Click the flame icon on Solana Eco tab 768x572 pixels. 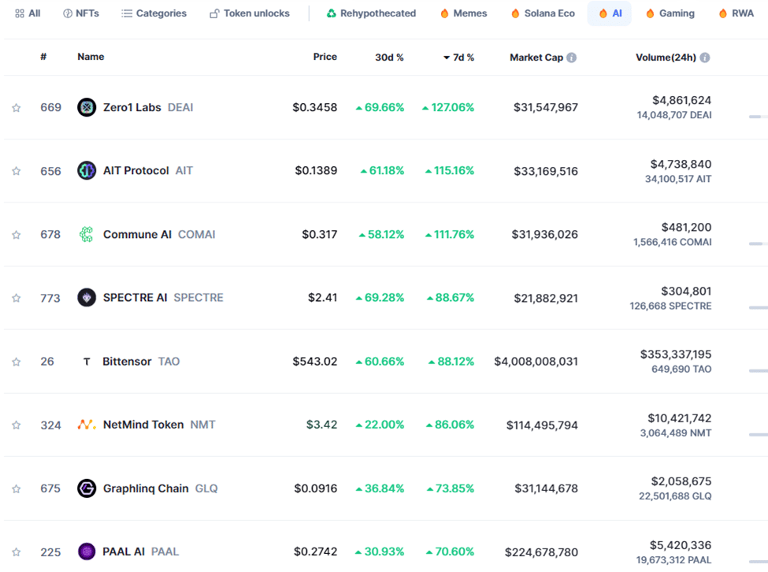point(515,13)
